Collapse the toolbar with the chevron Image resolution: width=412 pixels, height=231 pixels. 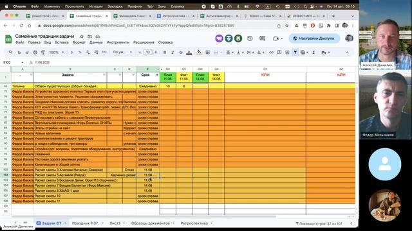(x=347, y=53)
